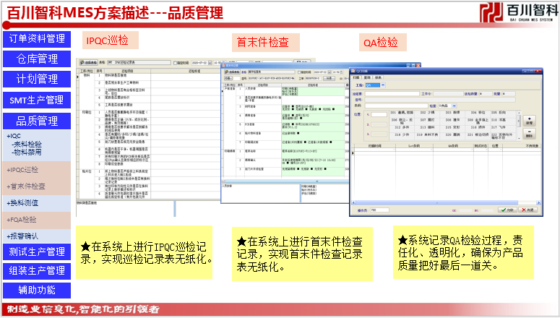
Task: Select defect code S02 少锡
Action: click(x=427, y=113)
